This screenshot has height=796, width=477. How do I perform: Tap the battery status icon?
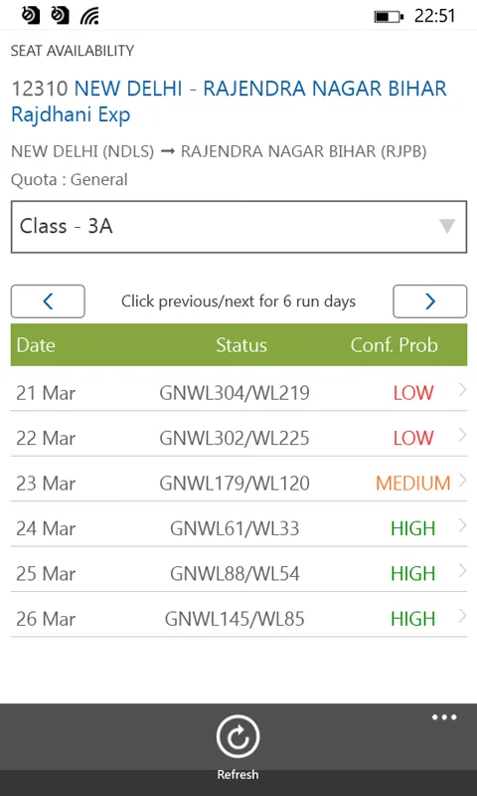(389, 17)
